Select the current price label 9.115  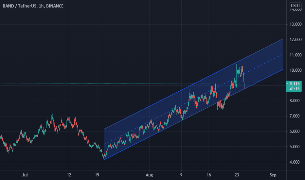click(x=294, y=84)
